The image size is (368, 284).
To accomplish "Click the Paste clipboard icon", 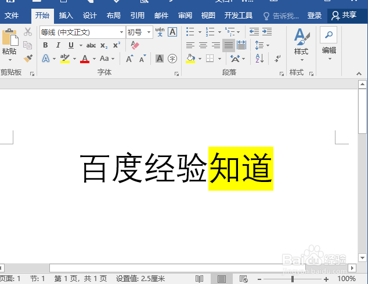I will pos(10,37).
